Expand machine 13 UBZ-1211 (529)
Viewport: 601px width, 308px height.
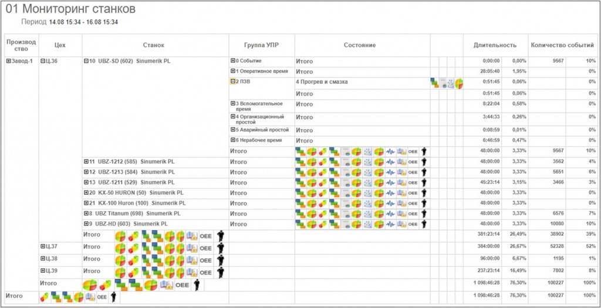[x=86, y=182]
